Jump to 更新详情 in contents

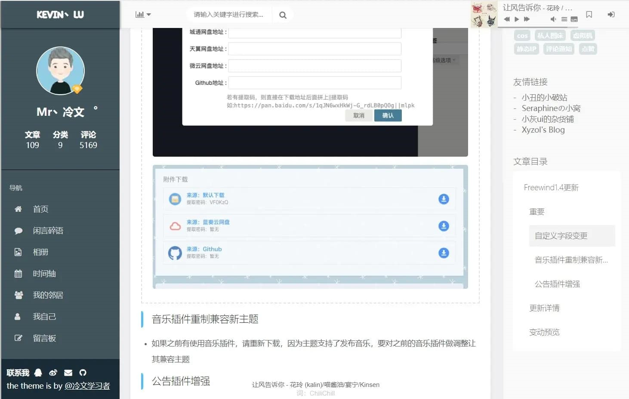click(544, 308)
